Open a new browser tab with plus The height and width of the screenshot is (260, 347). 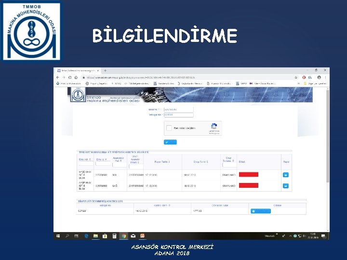click(106, 70)
